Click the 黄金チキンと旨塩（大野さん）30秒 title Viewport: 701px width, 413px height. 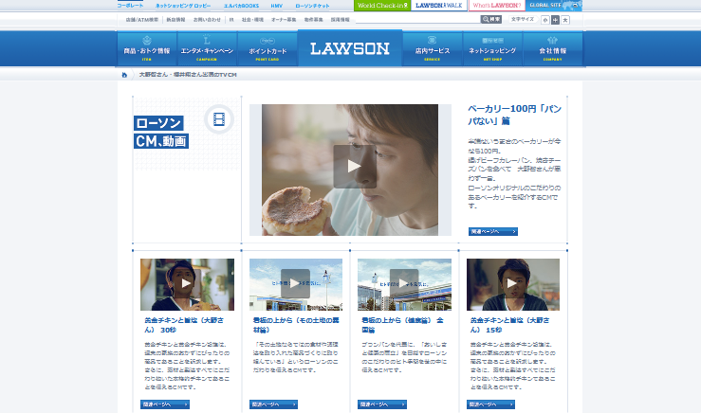coord(184,325)
